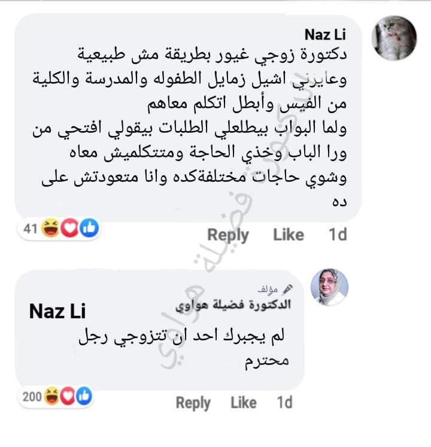Click the thumbs-up reaction on Naz Li's comment
The image size is (431, 447).
pos(89,228)
